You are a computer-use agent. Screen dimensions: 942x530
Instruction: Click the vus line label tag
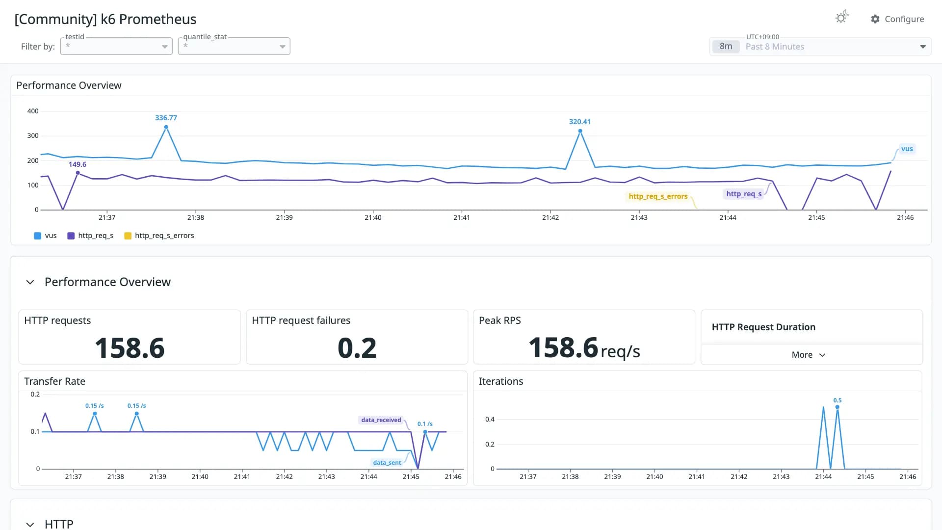[907, 149]
